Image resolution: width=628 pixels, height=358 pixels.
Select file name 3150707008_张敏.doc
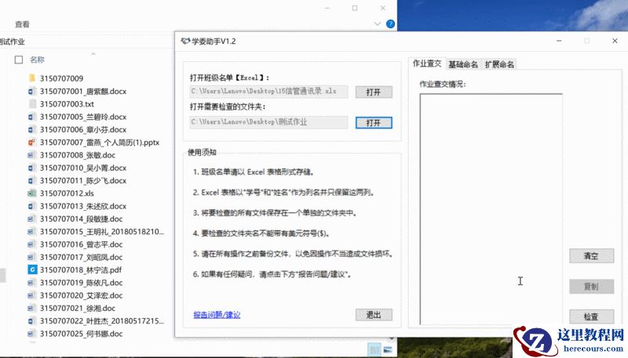point(77,155)
